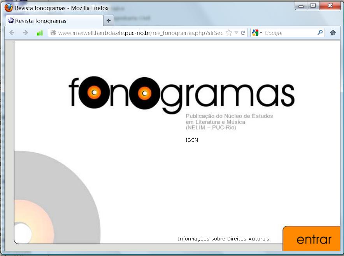Go to the Home page icon
The height and width of the screenshot is (256, 344).
(x=333, y=33)
